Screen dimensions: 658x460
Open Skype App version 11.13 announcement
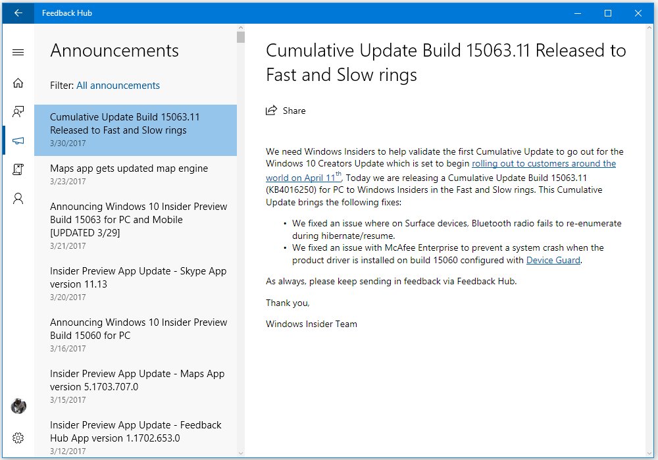(136, 284)
